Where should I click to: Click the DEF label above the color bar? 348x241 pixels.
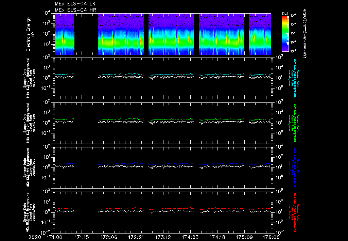pyautogui.click(x=285, y=13)
